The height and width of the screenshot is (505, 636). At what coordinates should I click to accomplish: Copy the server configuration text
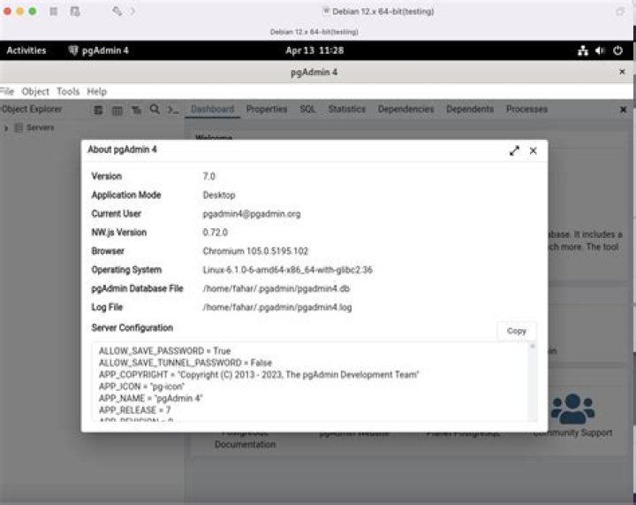517,331
